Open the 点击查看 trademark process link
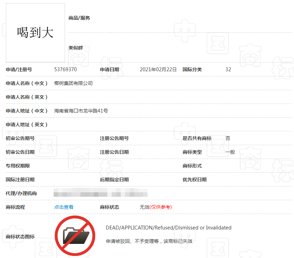 pos(64,207)
